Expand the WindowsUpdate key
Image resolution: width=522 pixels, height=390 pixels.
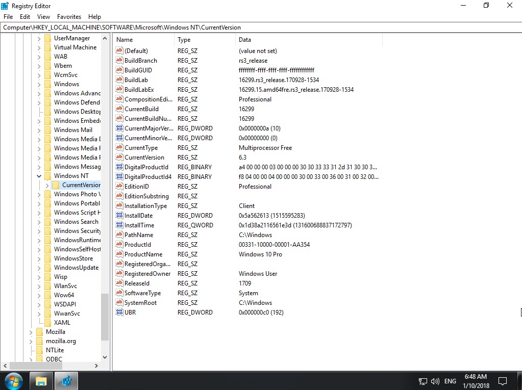point(39,268)
